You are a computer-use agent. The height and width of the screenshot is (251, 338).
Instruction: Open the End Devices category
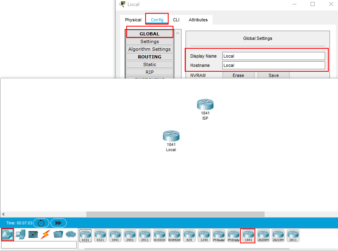(x=20, y=234)
